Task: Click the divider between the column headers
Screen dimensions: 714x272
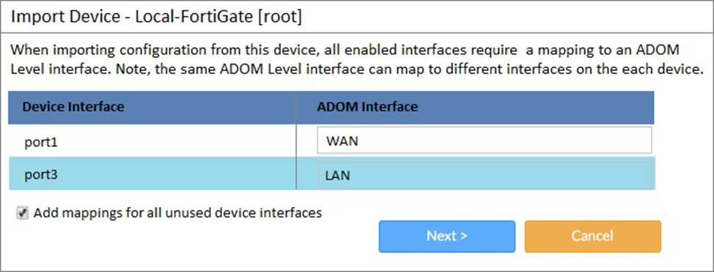Action: click(296, 107)
